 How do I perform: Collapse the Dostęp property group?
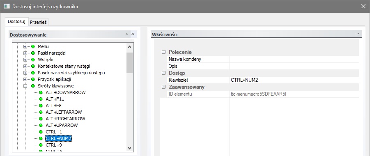(x=163, y=73)
